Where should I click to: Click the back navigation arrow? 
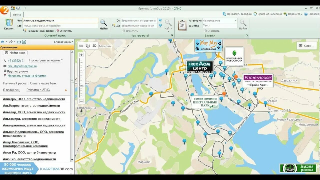tap(3, 42)
